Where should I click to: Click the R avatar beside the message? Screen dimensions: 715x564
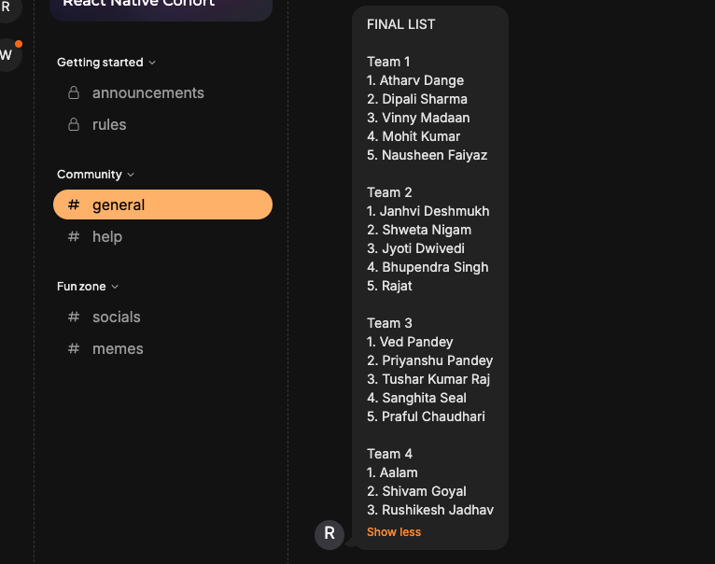pos(329,534)
